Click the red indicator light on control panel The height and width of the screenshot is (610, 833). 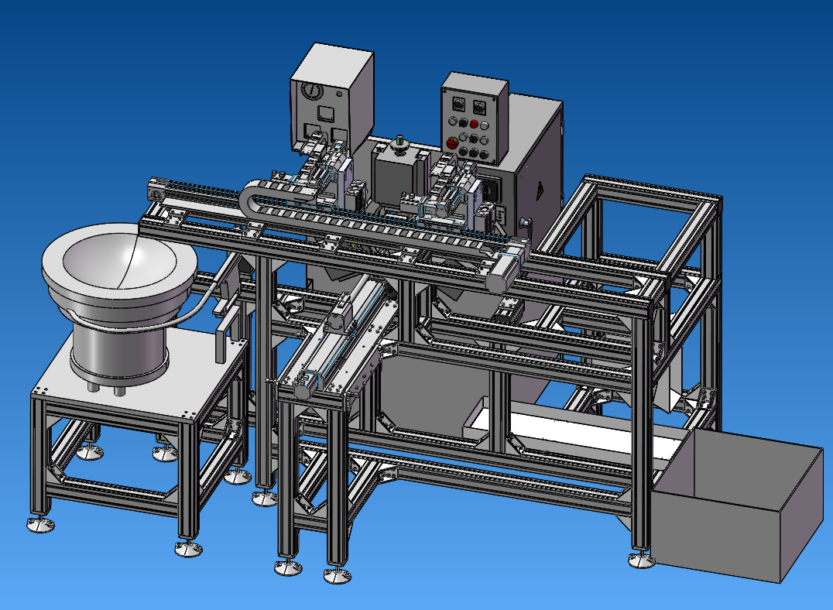474,123
